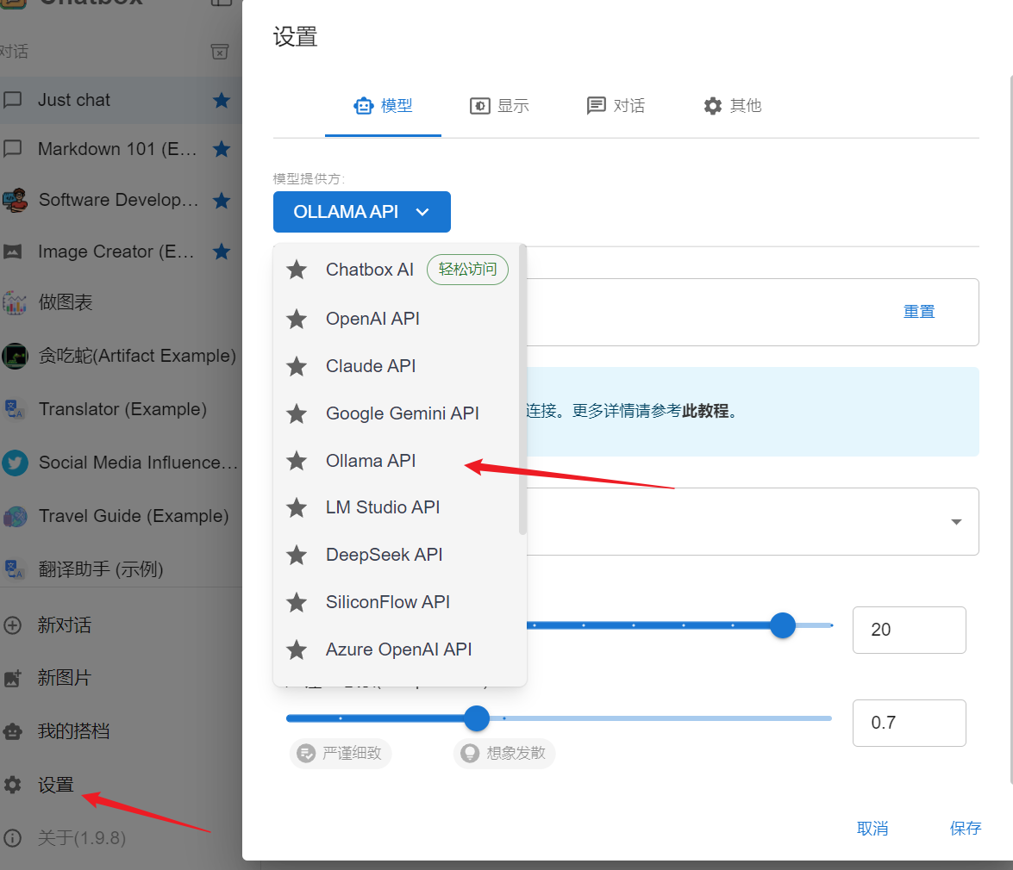Open the 对话 settings tab
1013x870 pixels.
(616, 106)
